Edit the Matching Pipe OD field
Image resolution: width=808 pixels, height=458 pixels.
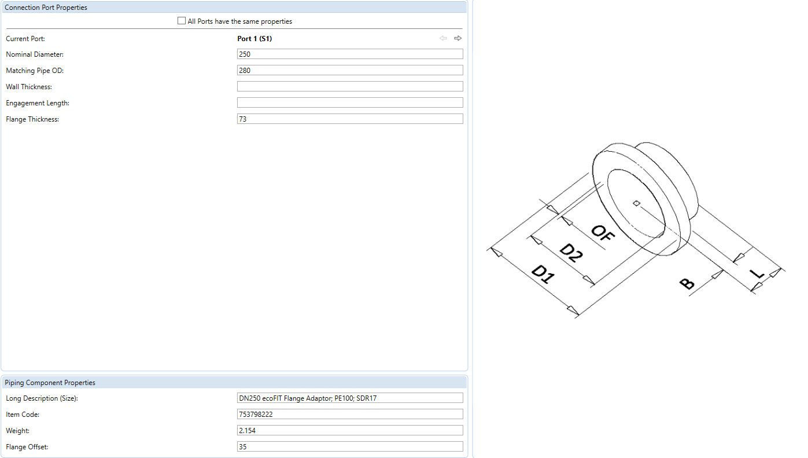[350, 70]
